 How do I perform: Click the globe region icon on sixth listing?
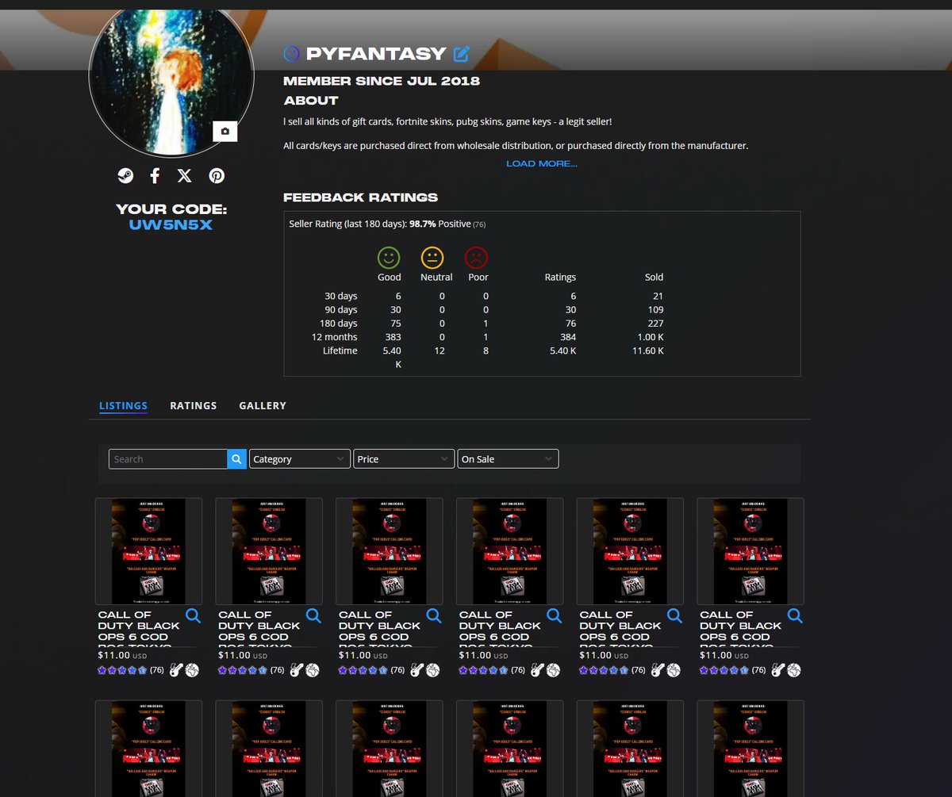click(793, 670)
